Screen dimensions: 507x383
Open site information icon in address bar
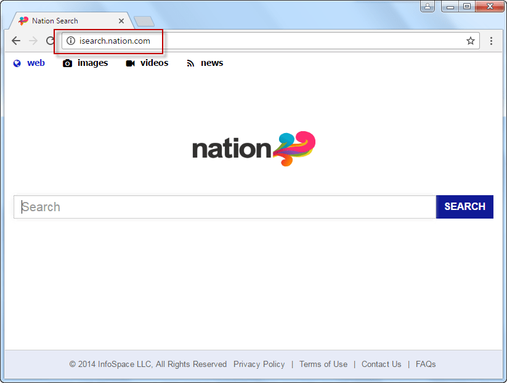click(70, 41)
